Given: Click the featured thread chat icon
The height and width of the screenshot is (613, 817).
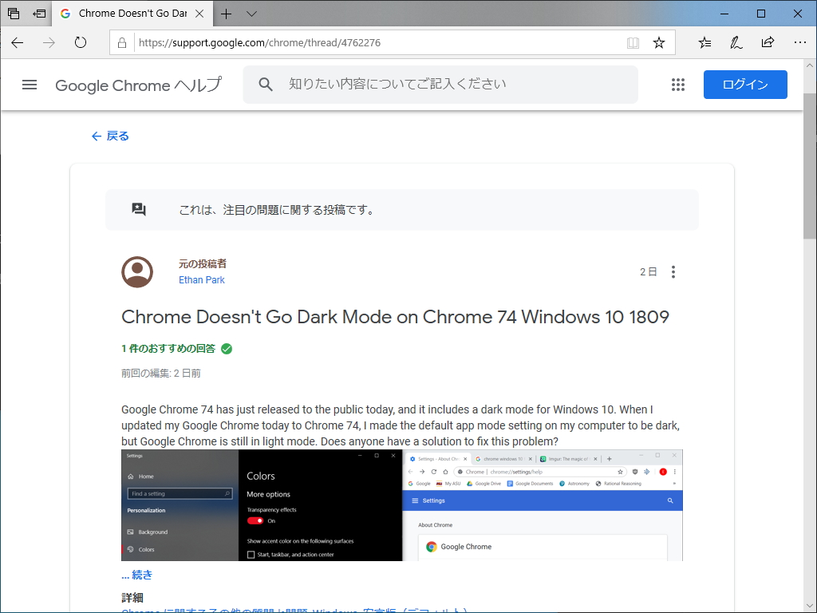Looking at the screenshot, I should tap(139, 210).
